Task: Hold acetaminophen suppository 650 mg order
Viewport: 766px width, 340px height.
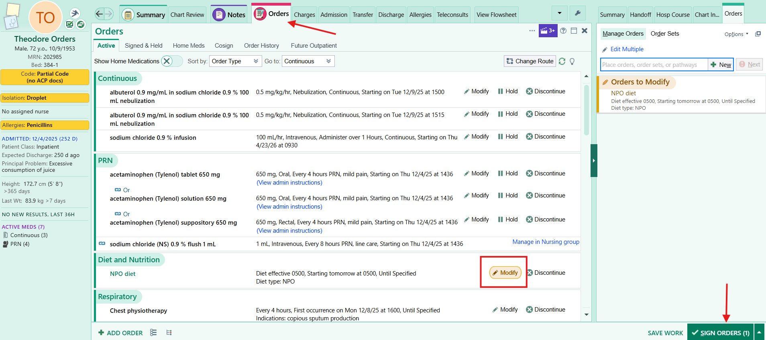Action: pos(508,219)
